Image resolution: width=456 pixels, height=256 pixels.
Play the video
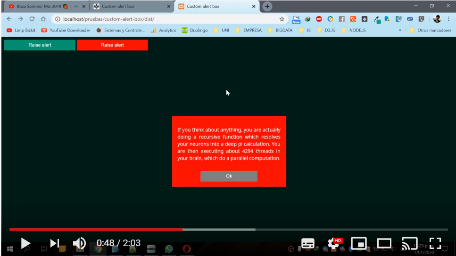click(25, 243)
